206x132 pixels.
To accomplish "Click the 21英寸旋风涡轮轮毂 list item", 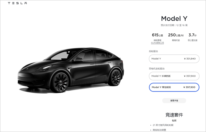I will (x=163, y=125).
